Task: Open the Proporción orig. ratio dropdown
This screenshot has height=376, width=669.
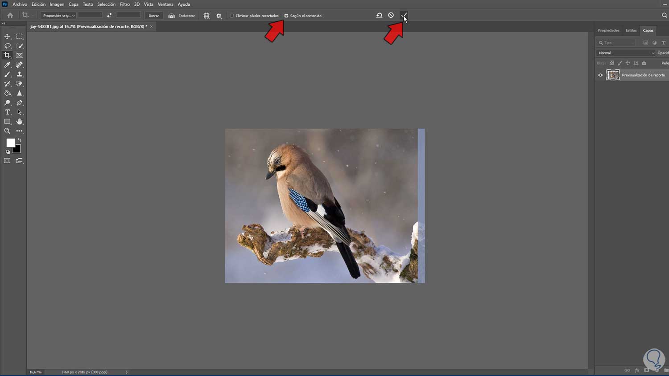Action: pyautogui.click(x=58, y=16)
